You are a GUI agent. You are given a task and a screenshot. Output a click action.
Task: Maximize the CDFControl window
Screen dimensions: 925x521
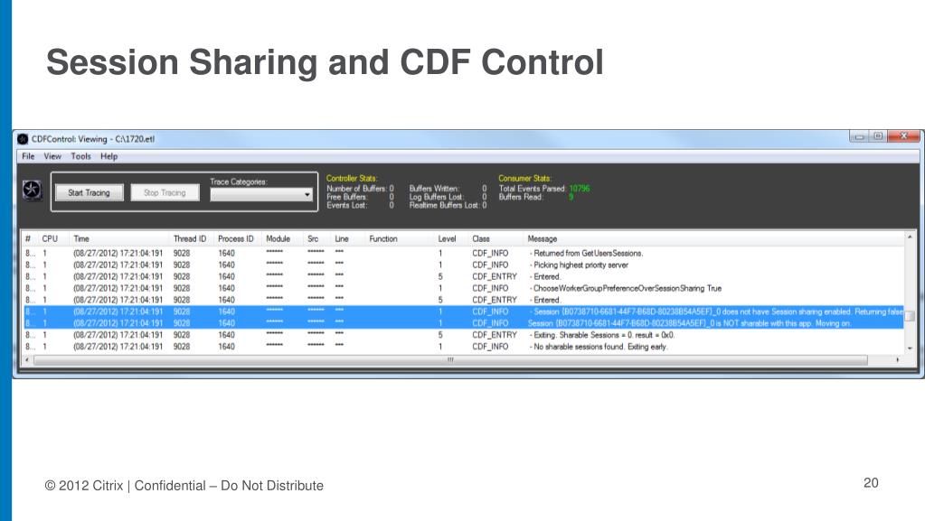tap(878, 136)
